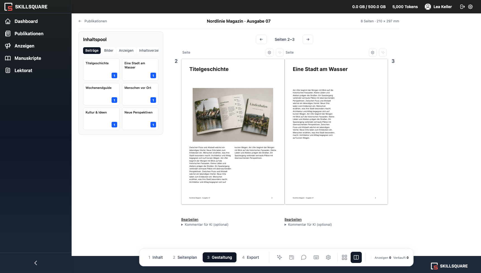Screen dimensions: 481x273
Task: Click the page layout icon in bottom toolbar
Action: pyautogui.click(x=292, y=257)
